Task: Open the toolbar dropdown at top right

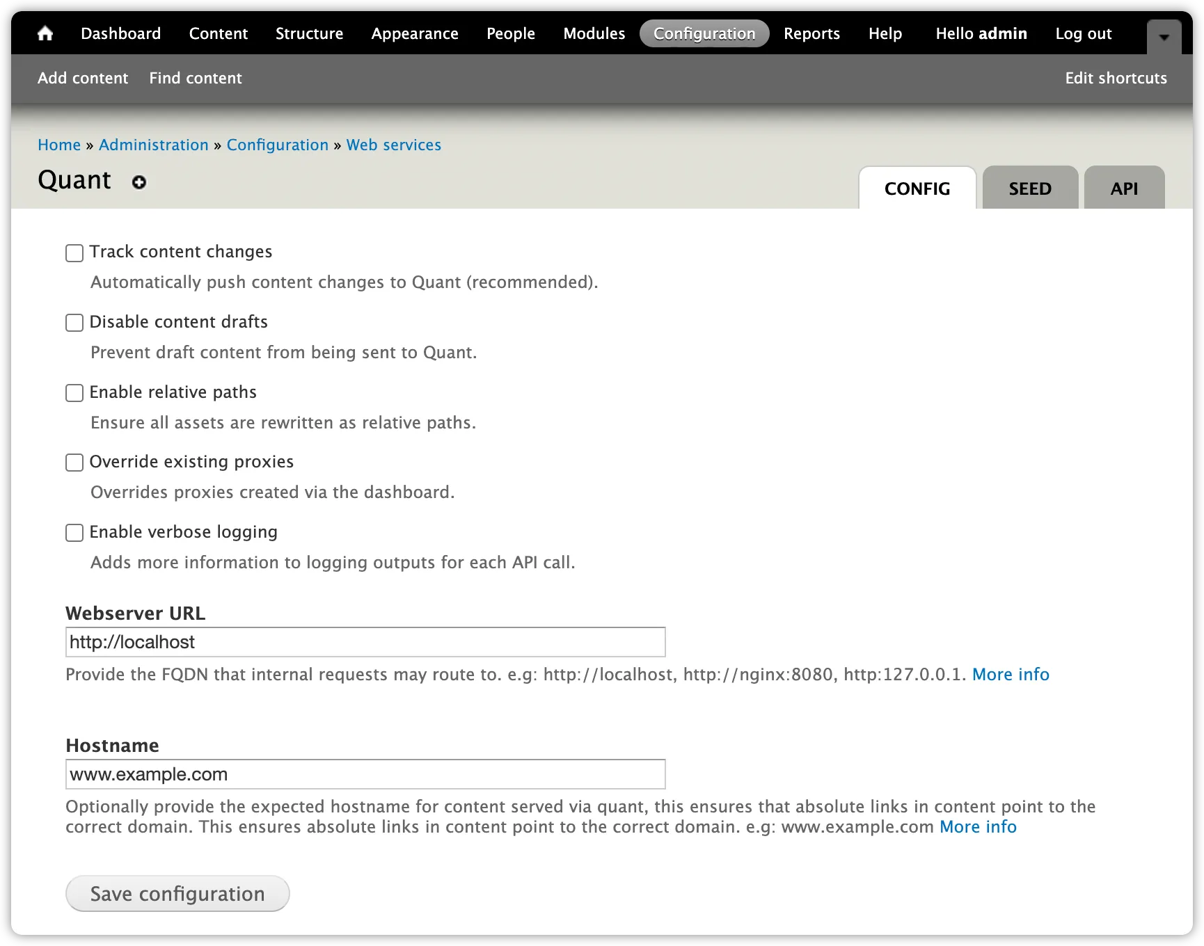Action: pos(1163,38)
